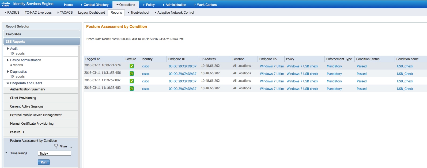Click All Locations in the 11:26:57.007 row
The height and width of the screenshot is (168, 427).
[x=242, y=81]
